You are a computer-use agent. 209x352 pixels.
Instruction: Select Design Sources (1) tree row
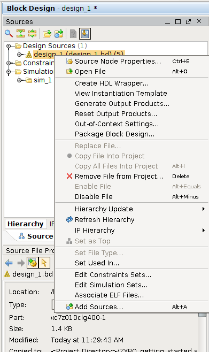click(x=51, y=46)
